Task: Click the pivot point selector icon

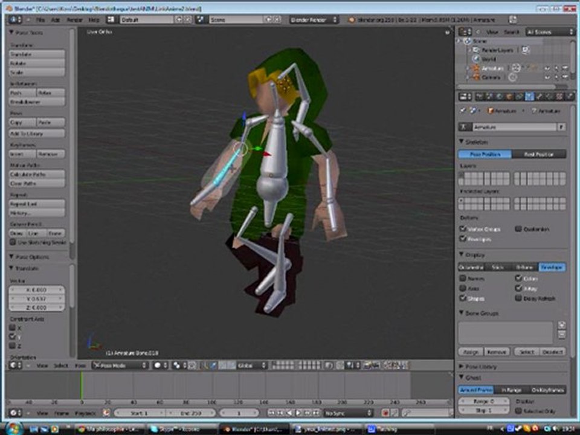Action: (179, 366)
